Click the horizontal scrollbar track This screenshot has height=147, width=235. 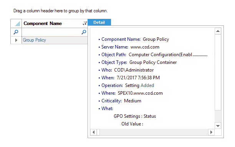[154, 132]
